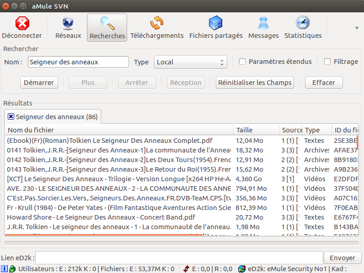Show Statistiques clock icon
This screenshot has width=364, height=273.
(303, 23)
